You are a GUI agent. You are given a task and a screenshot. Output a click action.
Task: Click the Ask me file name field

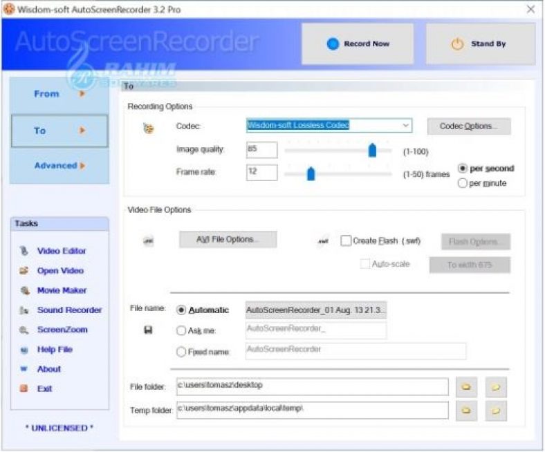tap(316, 330)
